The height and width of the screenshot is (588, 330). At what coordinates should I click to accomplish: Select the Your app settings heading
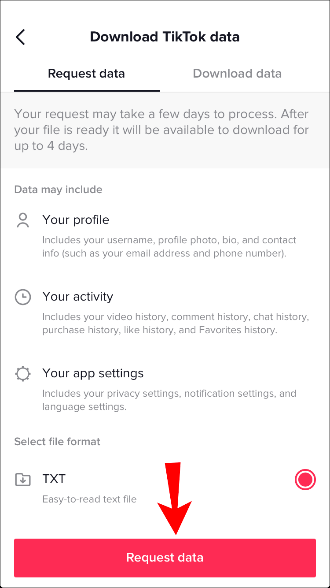tap(93, 373)
